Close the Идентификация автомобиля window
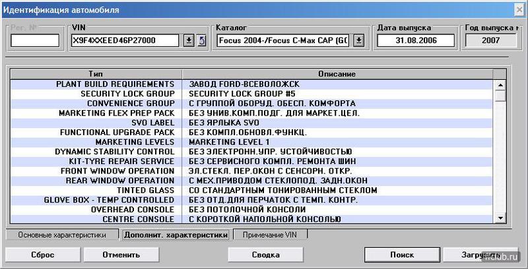Image resolution: width=528 pixels, height=269 pixels. click(x=519, y=10)
